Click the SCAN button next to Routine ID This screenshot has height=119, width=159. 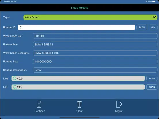pos(142,27)
